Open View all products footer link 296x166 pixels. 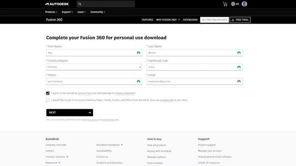pyautogui.click(x=157, y=145)
